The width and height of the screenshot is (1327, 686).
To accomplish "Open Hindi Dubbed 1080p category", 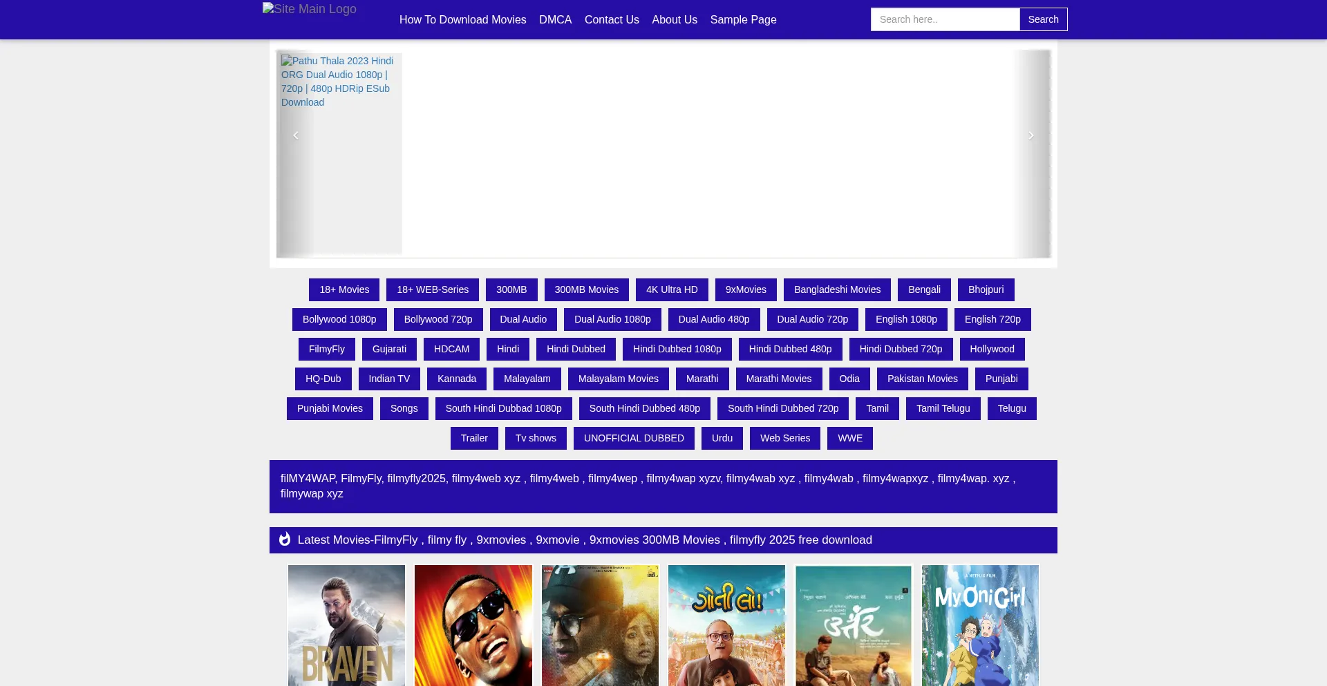I will pyautogui.click(x=677, y=350).
